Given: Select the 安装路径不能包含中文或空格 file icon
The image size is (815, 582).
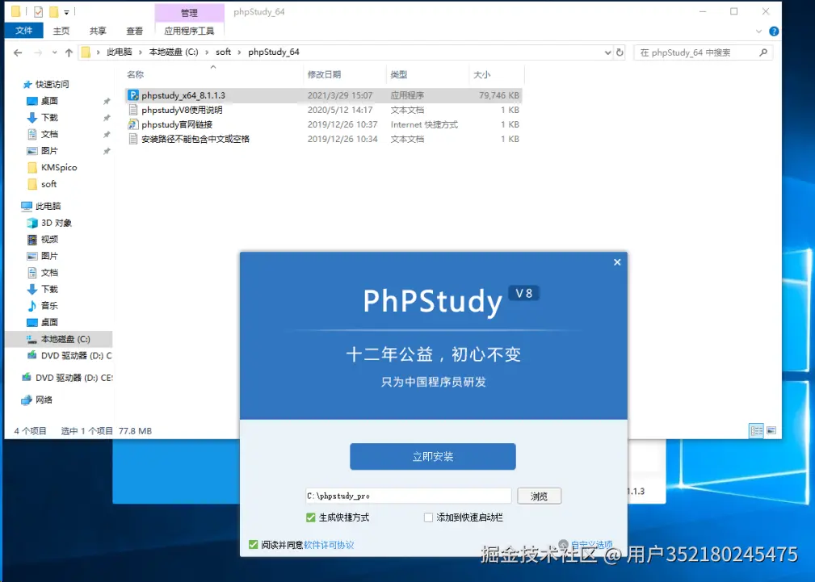Looking at the screenshot, I should pos(133,140).
